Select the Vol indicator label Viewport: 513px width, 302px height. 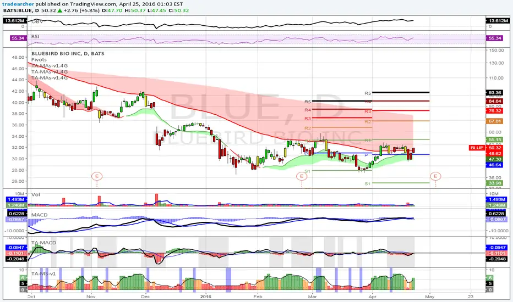[x=36, y=194]
